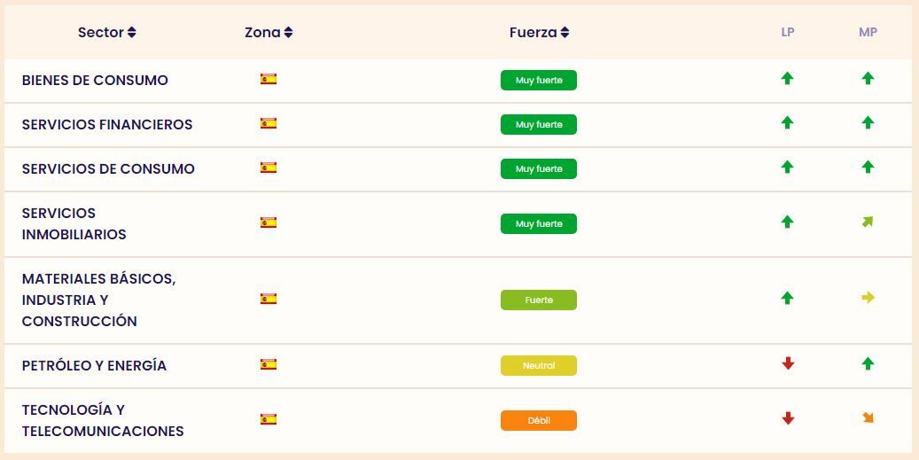919x460 pixels.
Task: Click Spain flag for Bienes de Consumo
Action: (269, 79)
